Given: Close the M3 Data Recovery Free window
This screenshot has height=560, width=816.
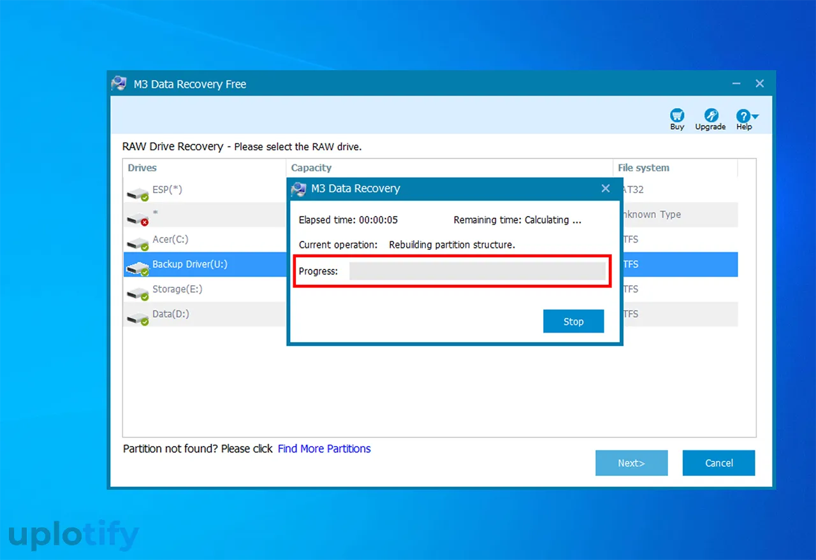Looking at the screenshot, I should [x=759, y=83].
